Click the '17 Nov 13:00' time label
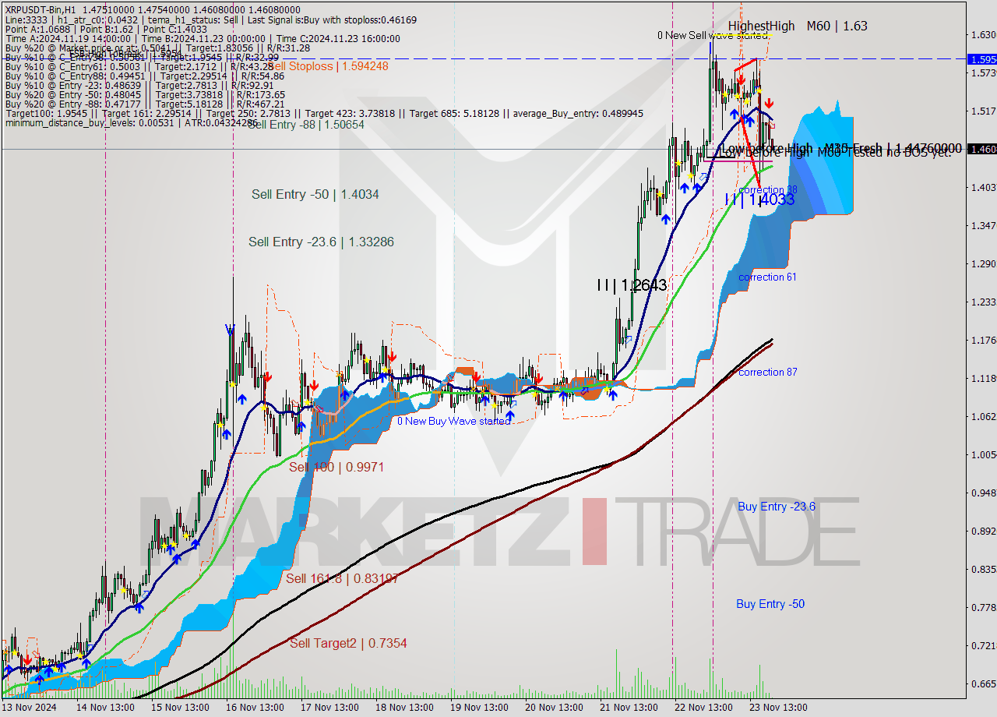The image size is (997, 717). [x=329, y=708]
